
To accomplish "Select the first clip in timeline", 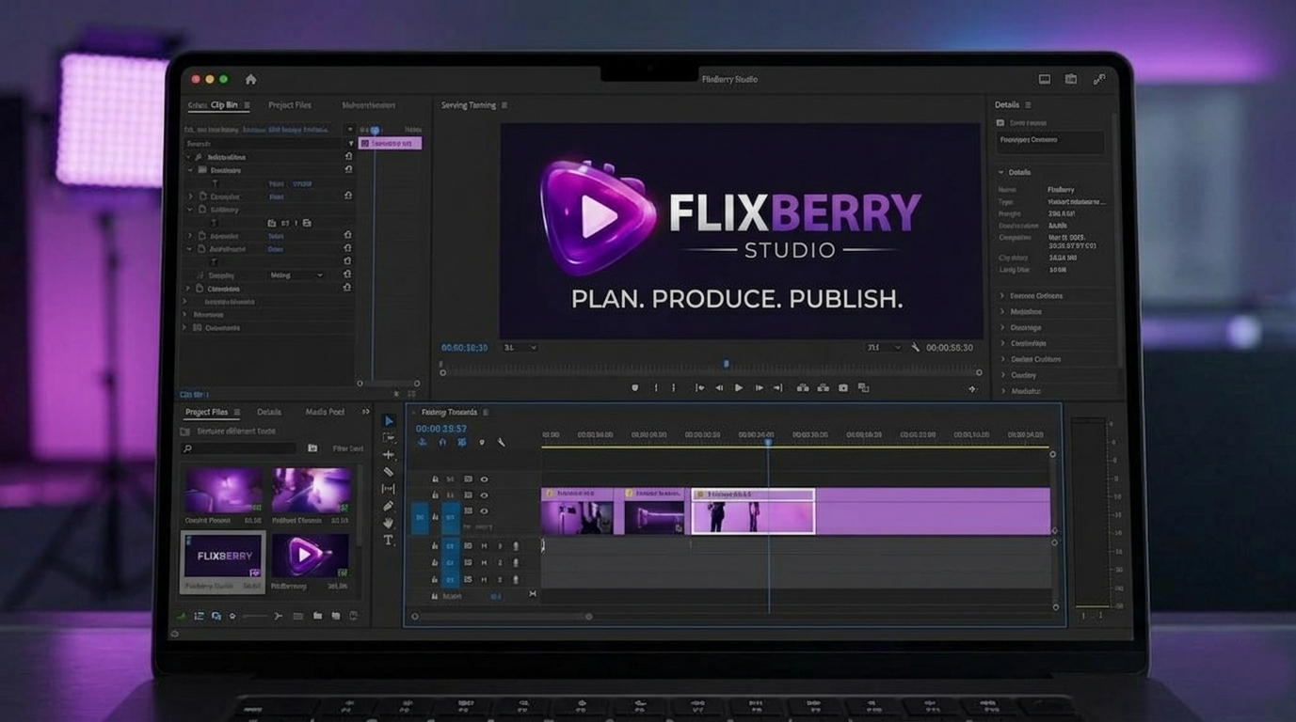I will (x=577, y=511).
